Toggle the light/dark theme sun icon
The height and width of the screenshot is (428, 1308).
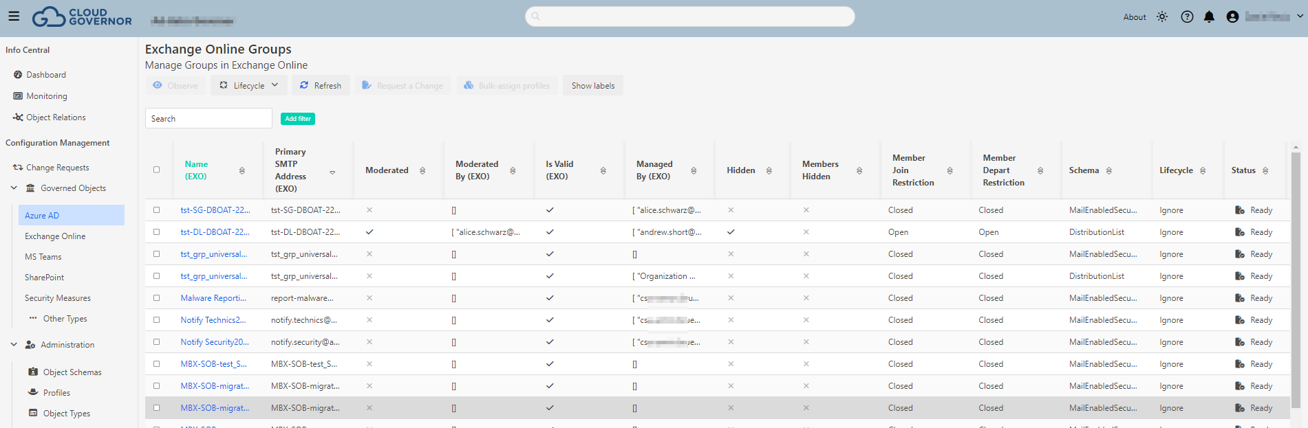point(1162,16)
